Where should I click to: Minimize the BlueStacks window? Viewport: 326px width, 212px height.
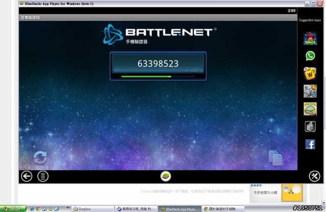pyautogui.click(x=307, y=4)
